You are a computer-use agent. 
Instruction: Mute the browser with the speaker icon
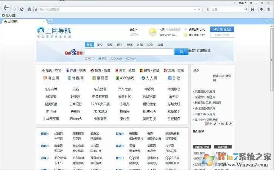(262, 9)
